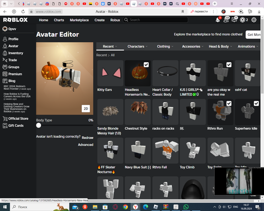This screenshot has height=211, width=264.
Task: Open a new browser tab
Action: (215, 4)
